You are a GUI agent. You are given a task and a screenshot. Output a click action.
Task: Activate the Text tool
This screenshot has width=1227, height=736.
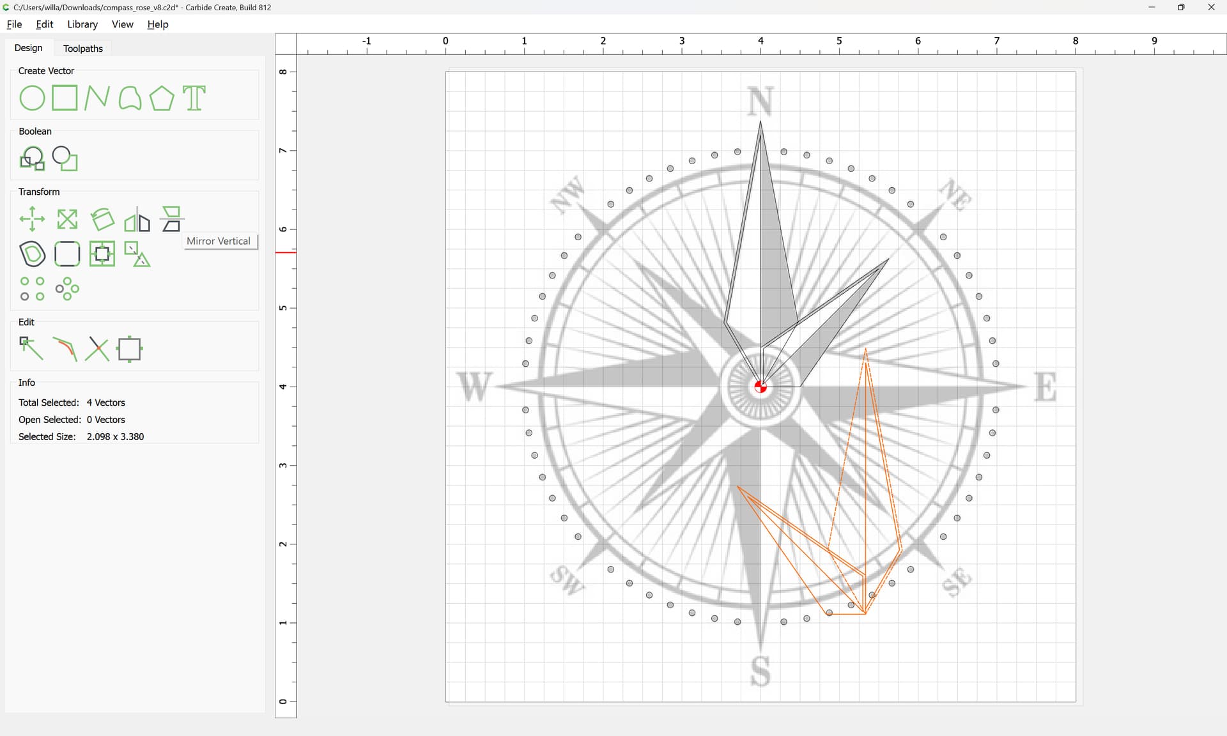click(x=194, y=98)
